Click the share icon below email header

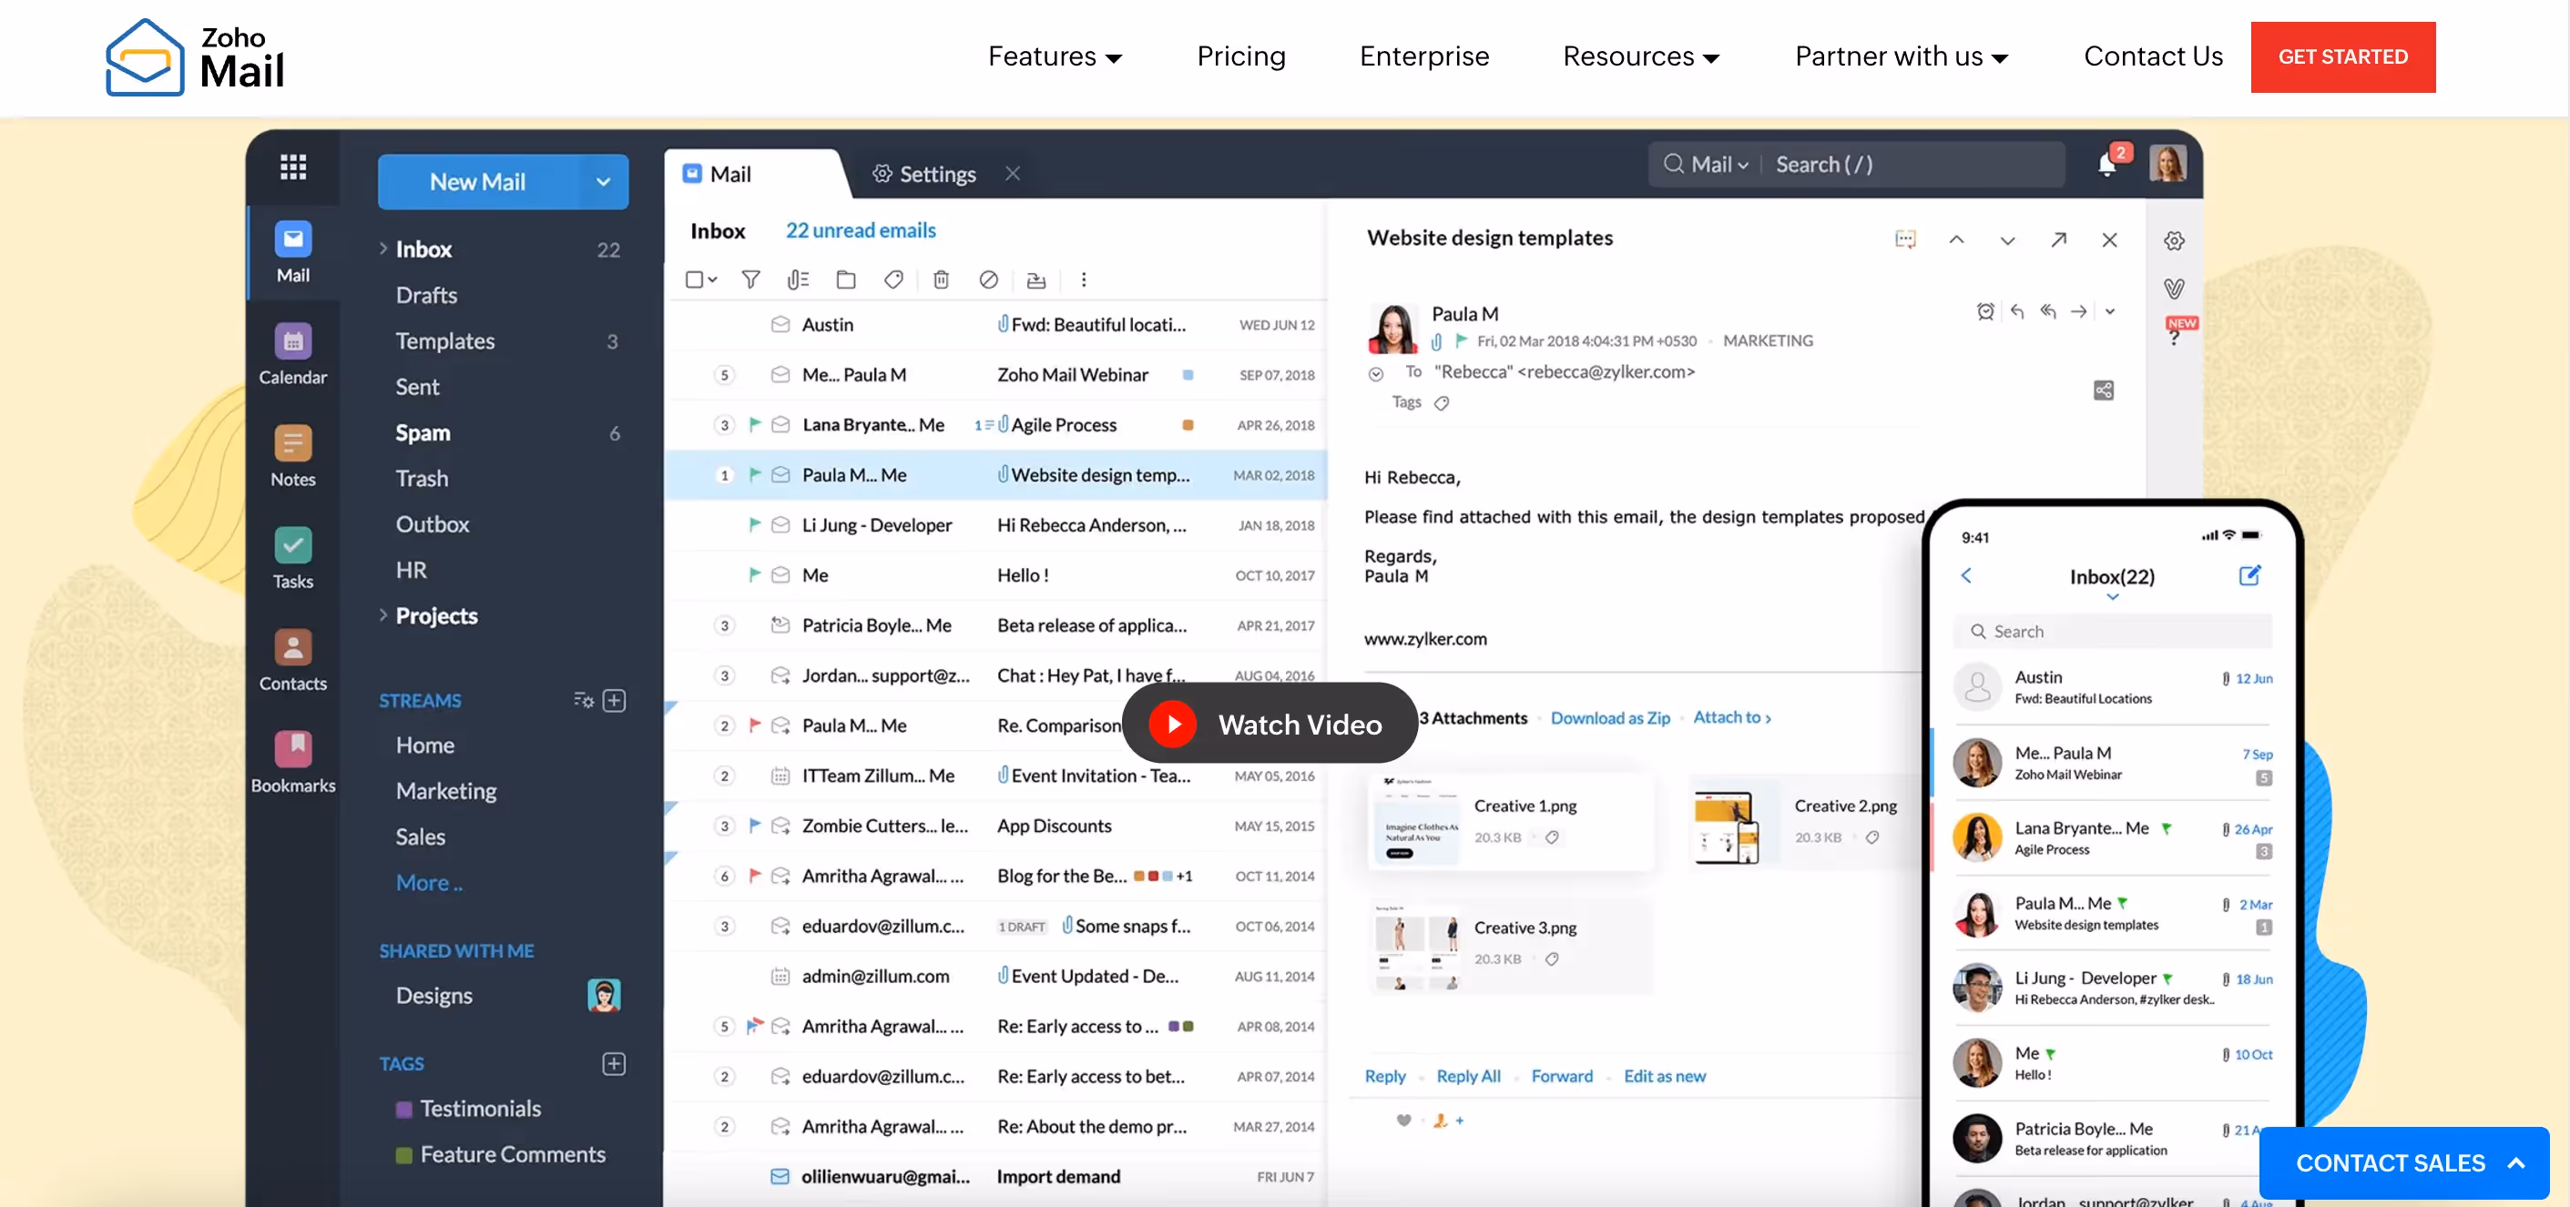click(x=2103, y=390)
